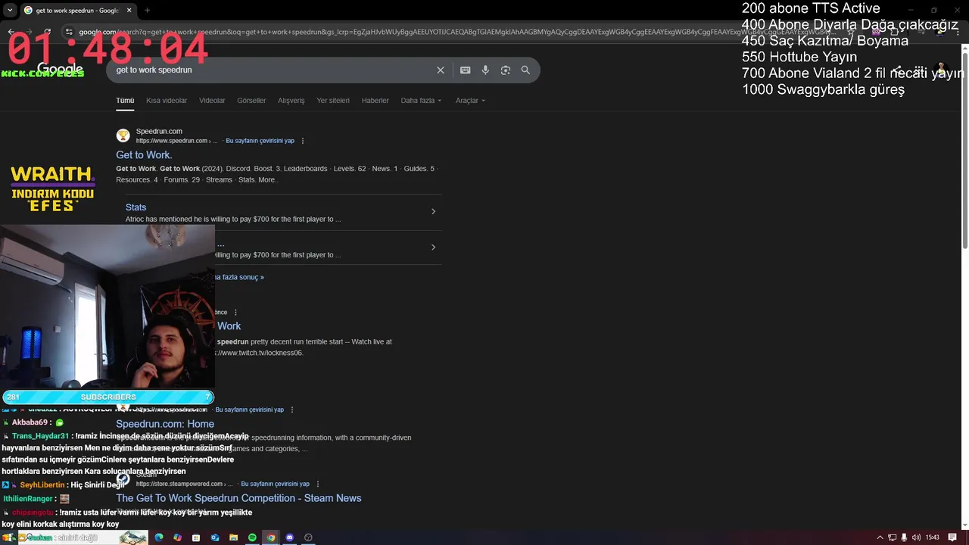Viewport: 969px width, 545px height.
Task: Open the taskbar clock showing 15:43
Action: pyautogui.click(x=933, y=537)
